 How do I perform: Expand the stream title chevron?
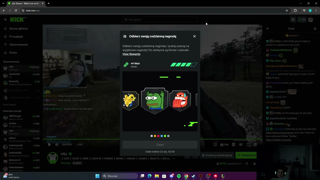tap(174, 158)
